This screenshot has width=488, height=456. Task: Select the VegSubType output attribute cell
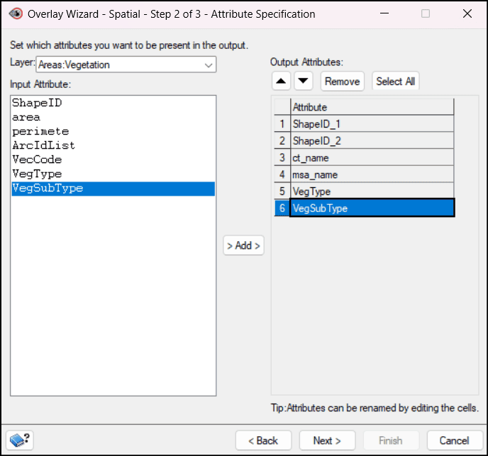pyautogui.click(x=372, y=208)
